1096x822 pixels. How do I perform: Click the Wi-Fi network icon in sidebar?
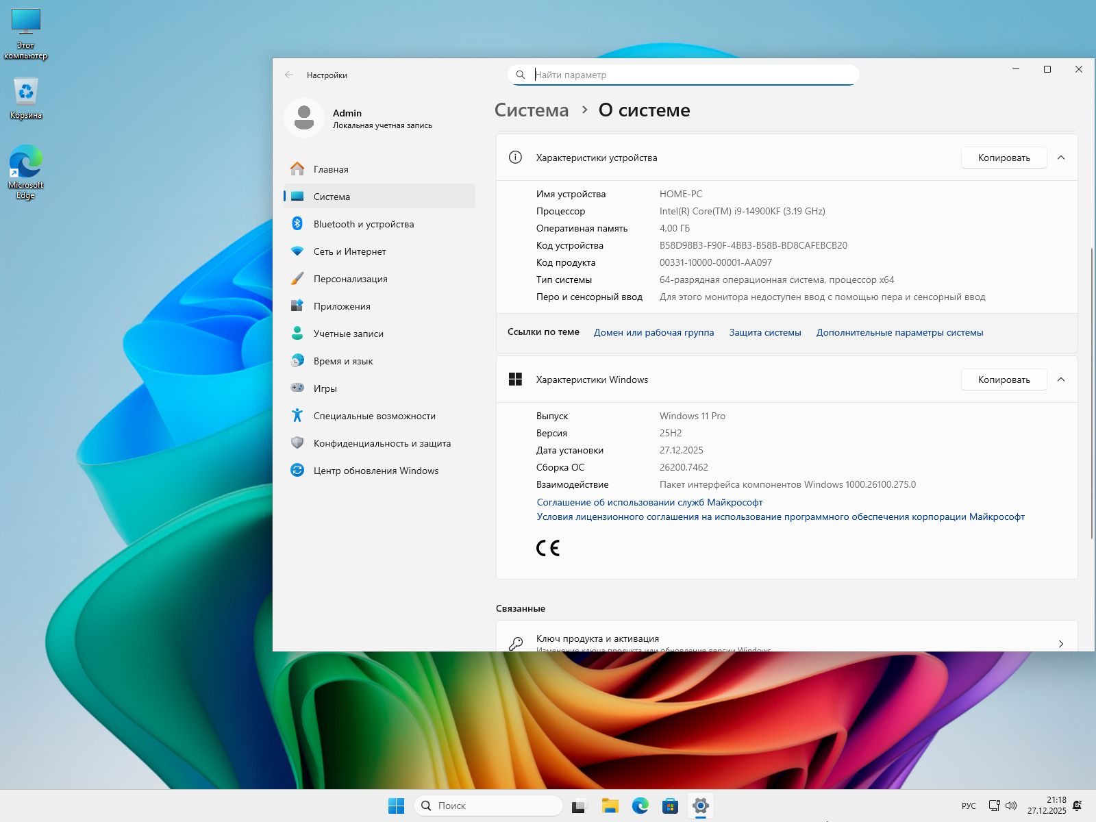click(x=297, y=251)
